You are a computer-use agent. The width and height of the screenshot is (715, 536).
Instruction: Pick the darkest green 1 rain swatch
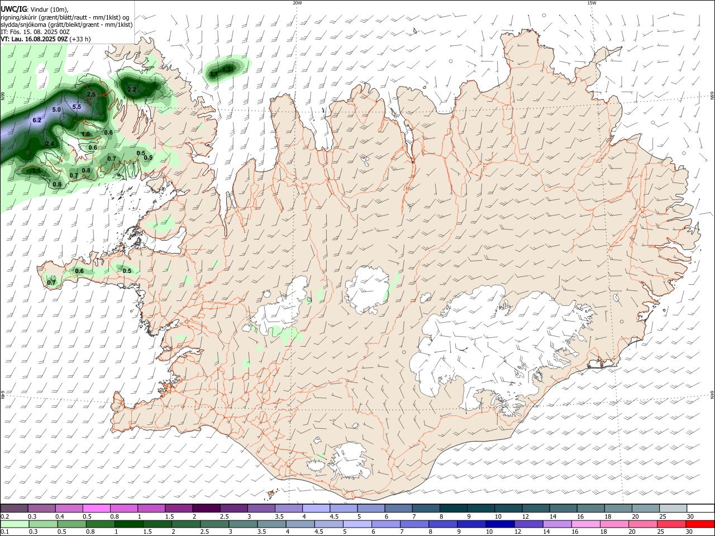pos(128,524)
